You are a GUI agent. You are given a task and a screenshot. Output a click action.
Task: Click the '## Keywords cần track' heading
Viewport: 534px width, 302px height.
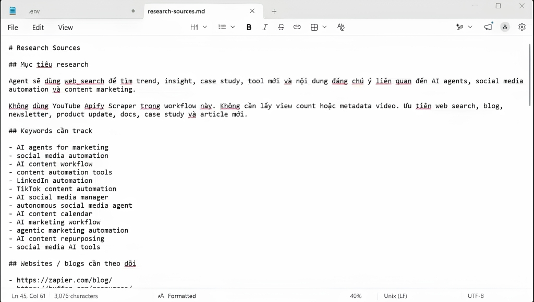click(51, 131)
